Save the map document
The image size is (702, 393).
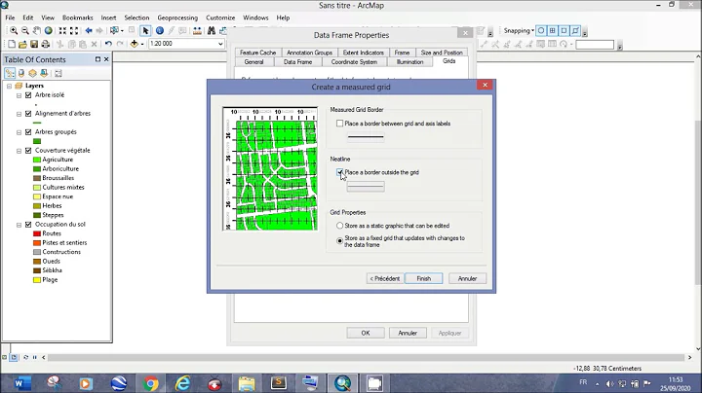point(34,44)
